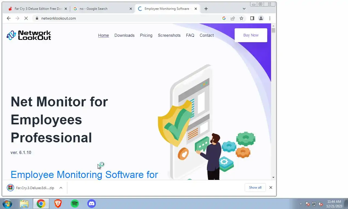Image resolution: width=348 pixels, height=209 pixels.
Task: Open the Downloads nav link
Action: pyautogui.click(x=125, y=35)
